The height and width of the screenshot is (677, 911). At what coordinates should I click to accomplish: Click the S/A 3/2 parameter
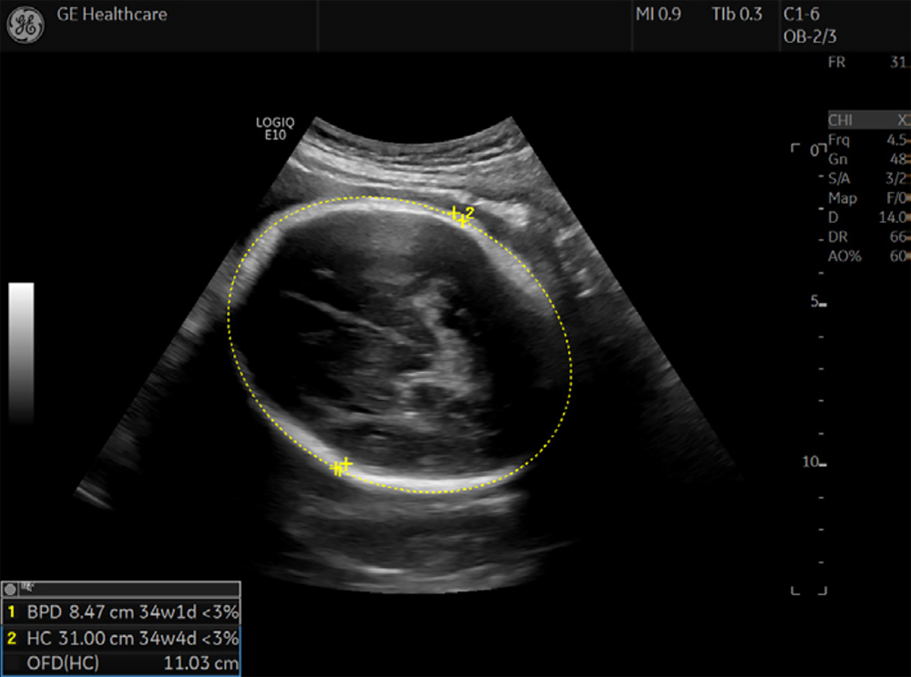click(x=867, y=178)
